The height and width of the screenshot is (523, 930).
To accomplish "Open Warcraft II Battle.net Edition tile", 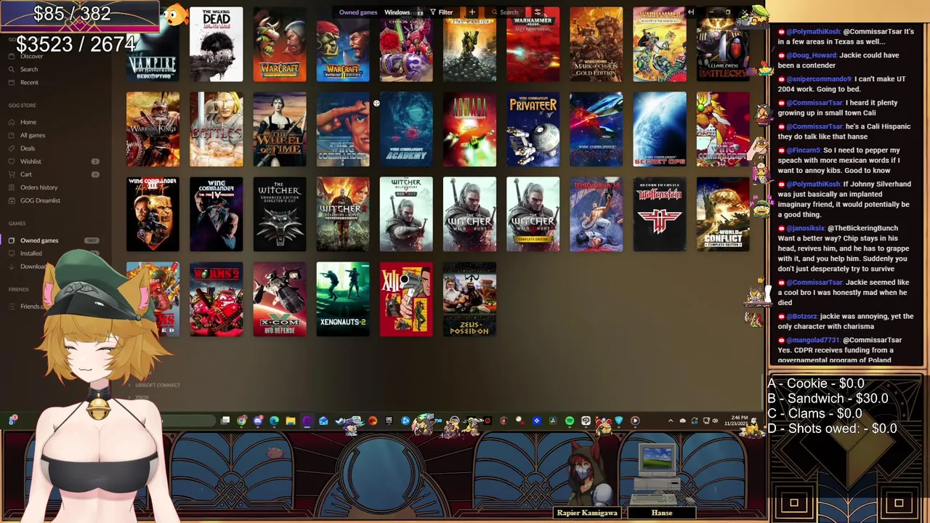I will (x=343, y=44).
